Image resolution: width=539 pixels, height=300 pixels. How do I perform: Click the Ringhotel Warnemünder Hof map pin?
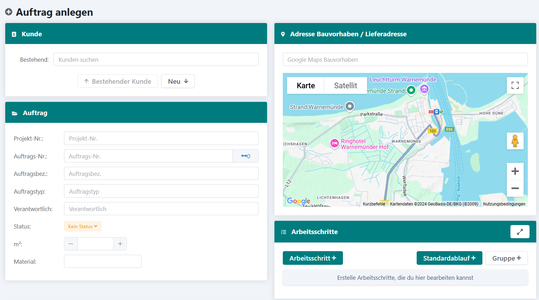335,143
